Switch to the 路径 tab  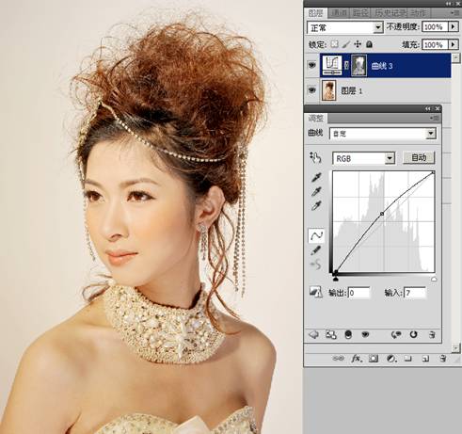pyautogui.click(x=360, y=13)
